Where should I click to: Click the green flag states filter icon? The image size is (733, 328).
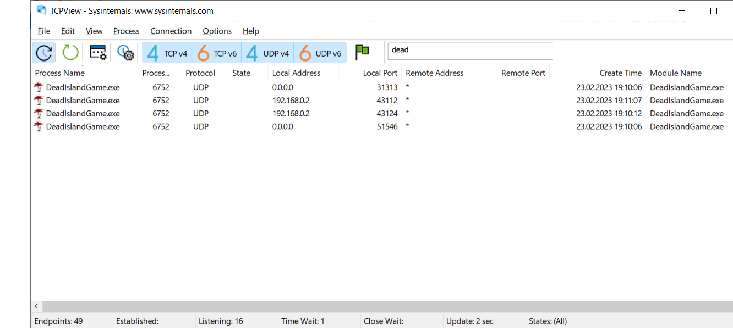362,52
